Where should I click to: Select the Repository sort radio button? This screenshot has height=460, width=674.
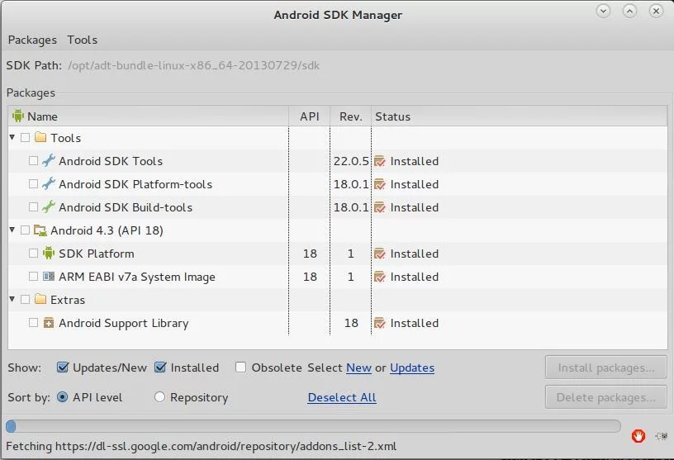[159, 397]
